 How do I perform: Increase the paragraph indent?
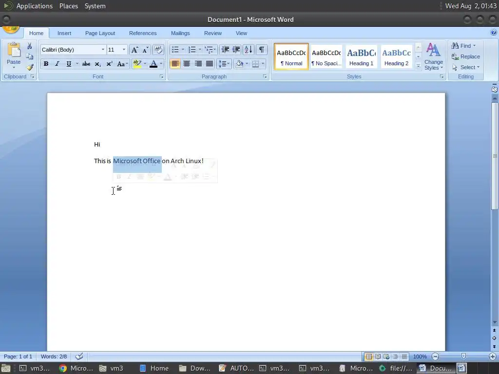(236, 50)
